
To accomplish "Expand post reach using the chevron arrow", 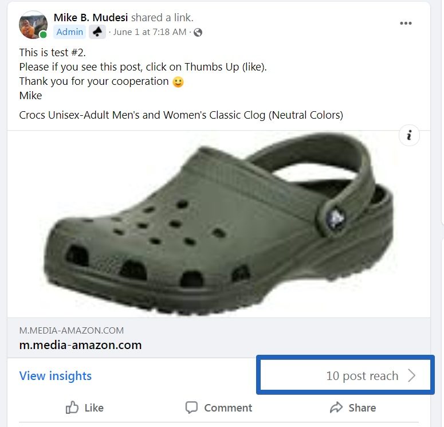I will pyautogui.click(x=412, y=376).
